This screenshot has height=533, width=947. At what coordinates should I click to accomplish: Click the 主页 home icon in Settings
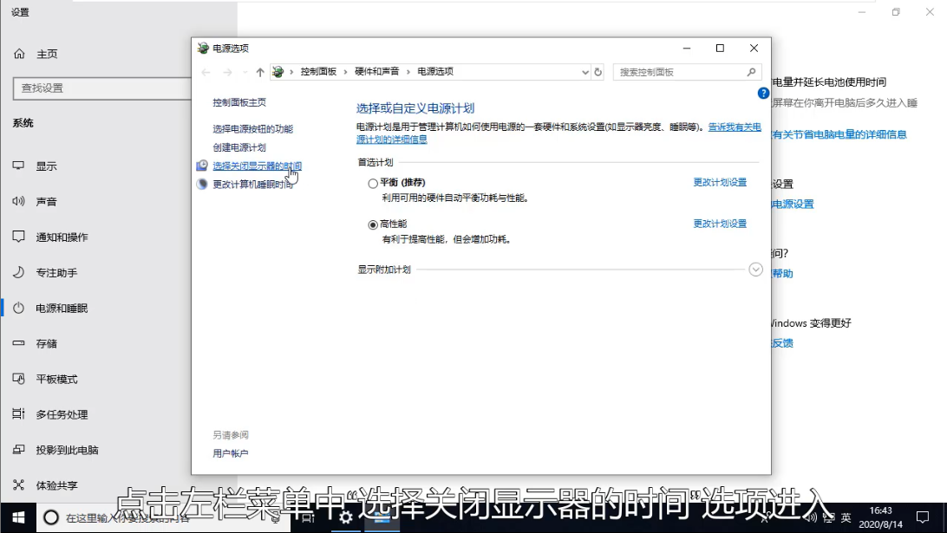pos(19,54)
